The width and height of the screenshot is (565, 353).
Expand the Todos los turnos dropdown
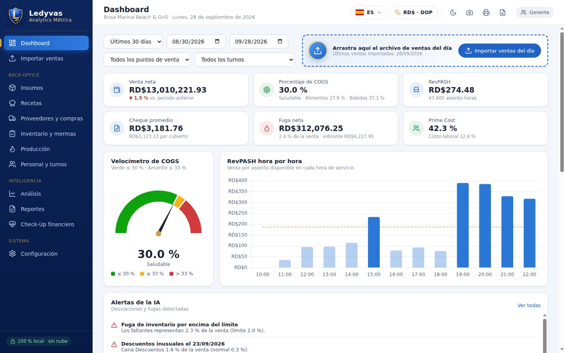tap(244, 60)
